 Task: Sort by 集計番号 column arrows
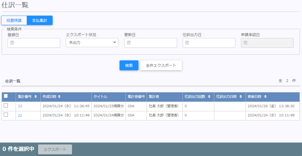tap(36, 97)
